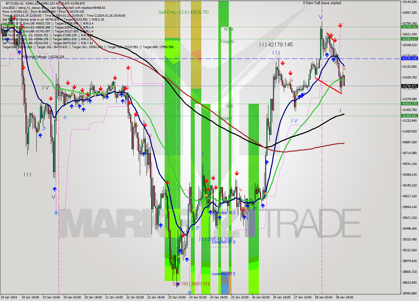Click the Target2 label

pyautogui.click(x=227, y=42)
